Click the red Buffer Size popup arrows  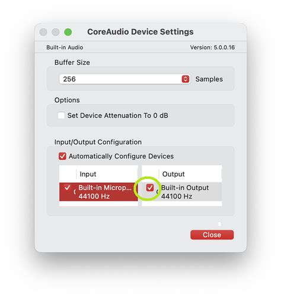pyautogui.click(x=186, y=79)
